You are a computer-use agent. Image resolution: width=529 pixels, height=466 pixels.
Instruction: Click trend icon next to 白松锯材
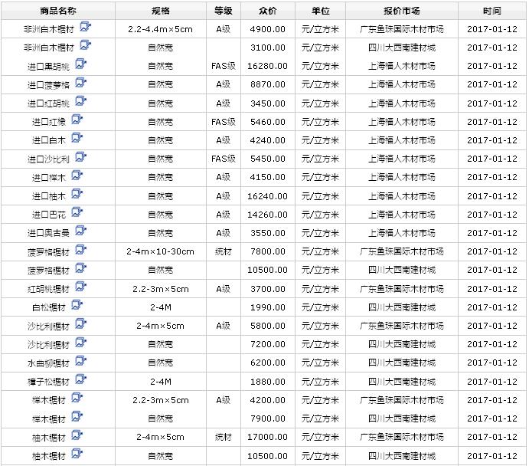coord(77,306)
